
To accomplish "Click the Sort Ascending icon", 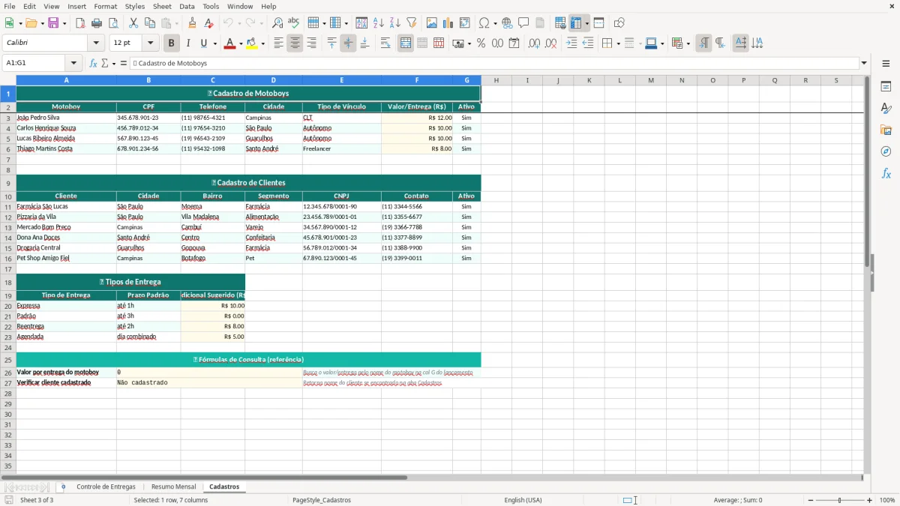I will click(378, 23).
